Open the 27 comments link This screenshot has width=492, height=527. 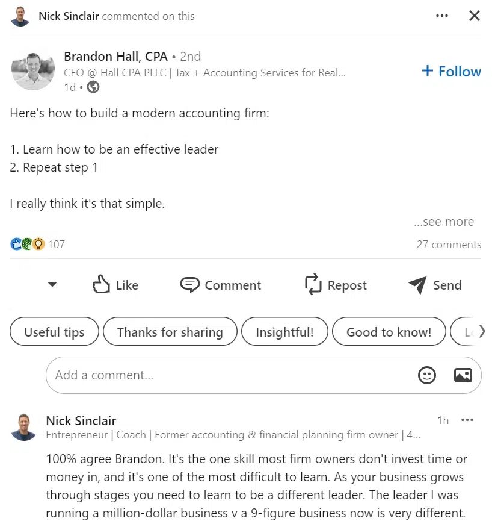click(449, 245)
